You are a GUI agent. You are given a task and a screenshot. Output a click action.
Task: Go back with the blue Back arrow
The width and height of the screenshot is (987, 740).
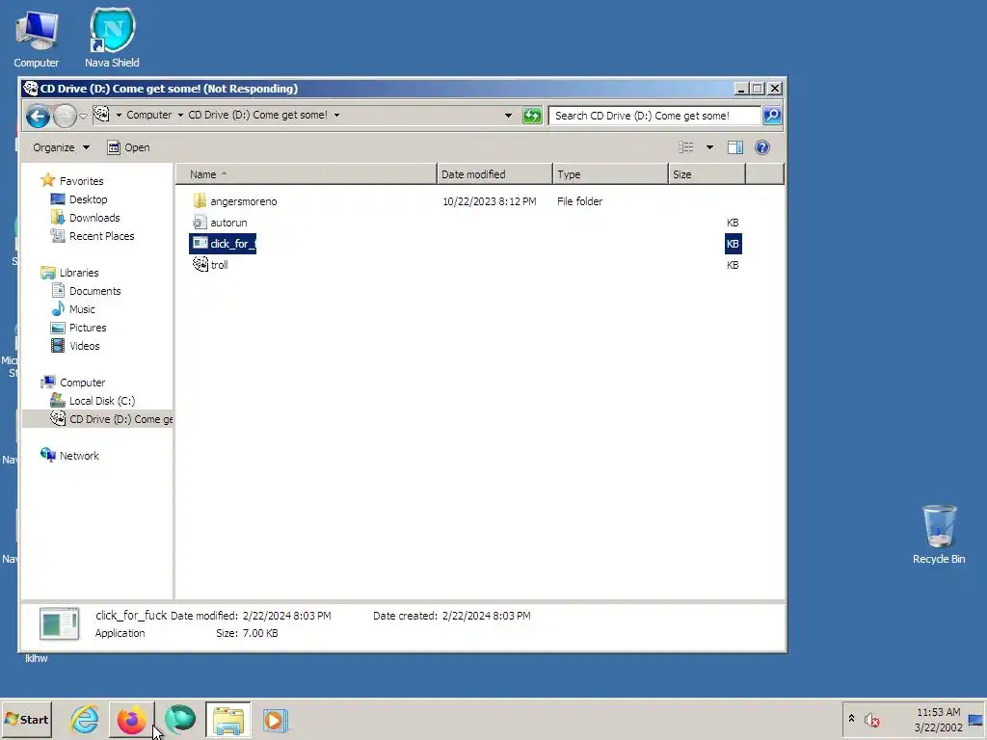pyautogui.click(x=38, y=116)
